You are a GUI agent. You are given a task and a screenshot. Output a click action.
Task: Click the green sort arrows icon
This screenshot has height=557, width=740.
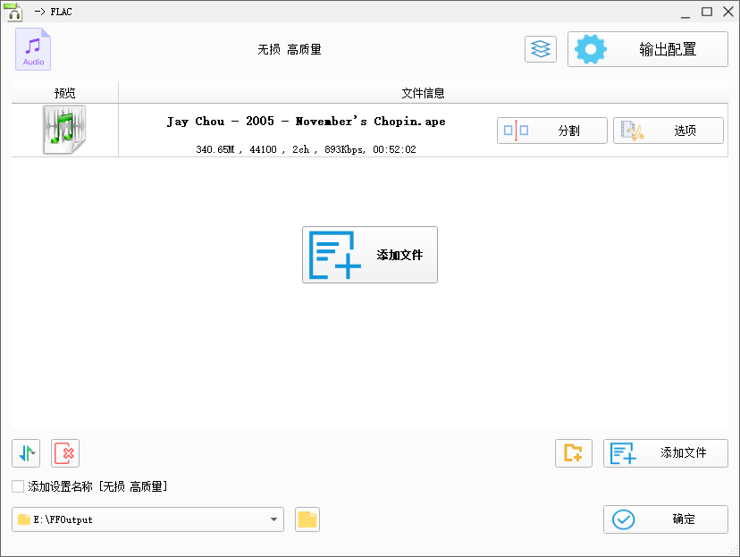pyautogui.click(x=25, y=453)
